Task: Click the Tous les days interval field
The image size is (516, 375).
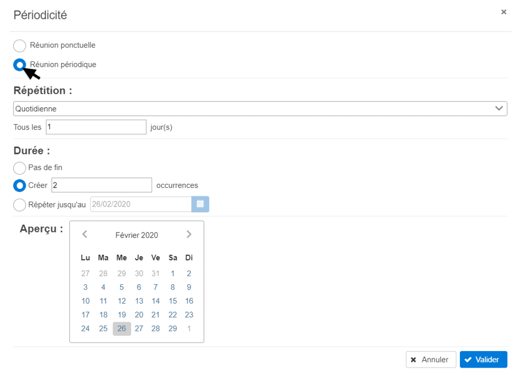Action: coord(96,127)
